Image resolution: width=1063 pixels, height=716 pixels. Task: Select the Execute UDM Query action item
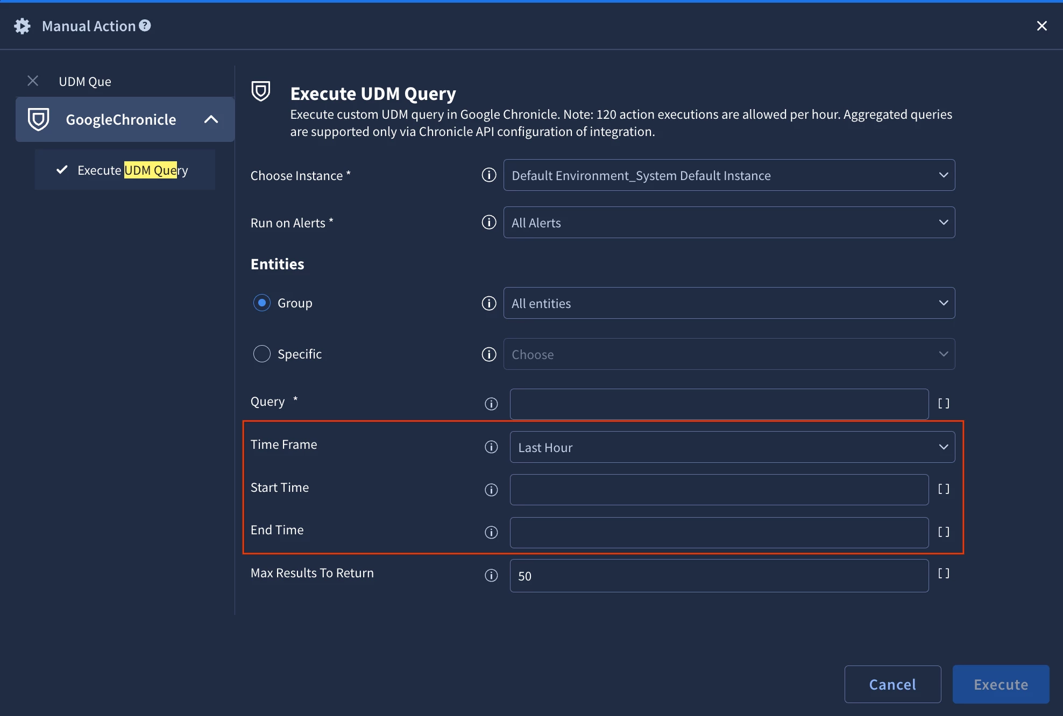coord(132,170)
